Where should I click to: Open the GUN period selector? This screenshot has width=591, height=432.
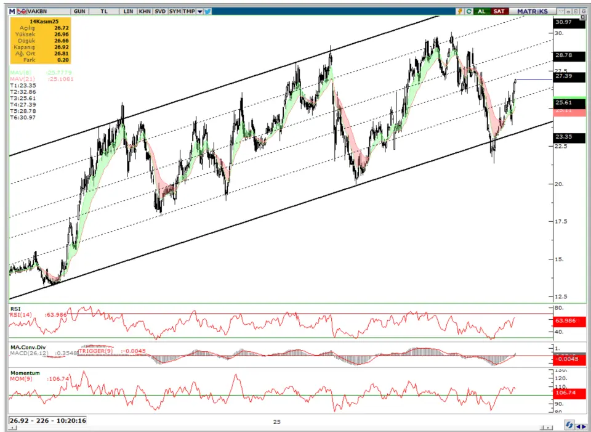(79, 11)
